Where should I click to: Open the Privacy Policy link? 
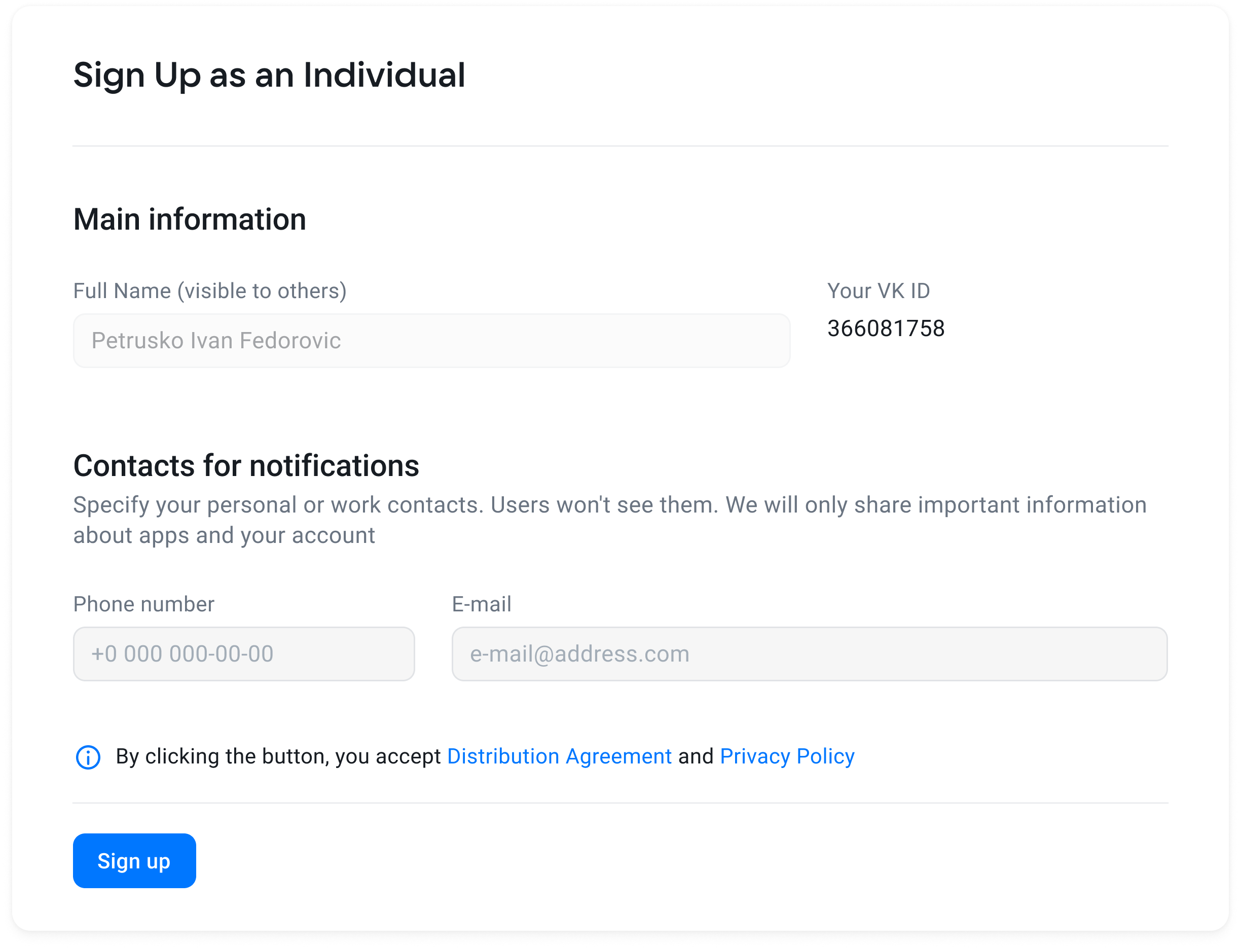(787, 756)
